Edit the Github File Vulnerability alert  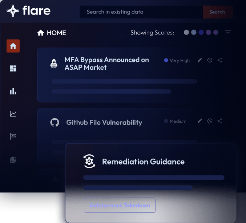200,121
